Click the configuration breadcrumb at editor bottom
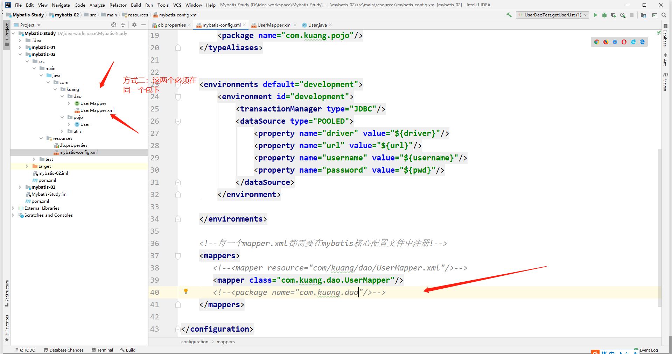 coord(195,342)
